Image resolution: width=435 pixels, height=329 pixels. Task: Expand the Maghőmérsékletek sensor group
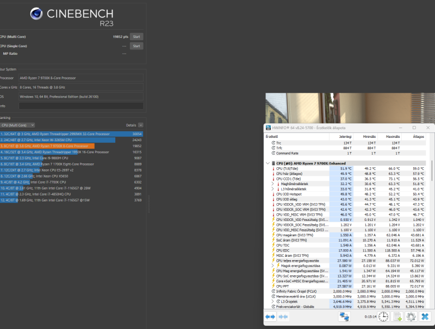point(272,184)
